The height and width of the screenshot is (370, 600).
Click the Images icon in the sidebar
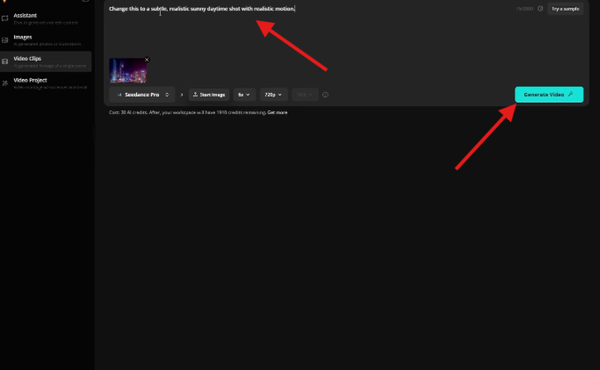coord(6,39)
